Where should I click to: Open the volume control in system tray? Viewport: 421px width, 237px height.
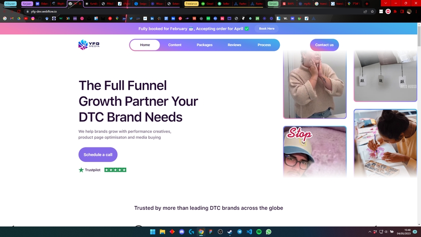386,232
